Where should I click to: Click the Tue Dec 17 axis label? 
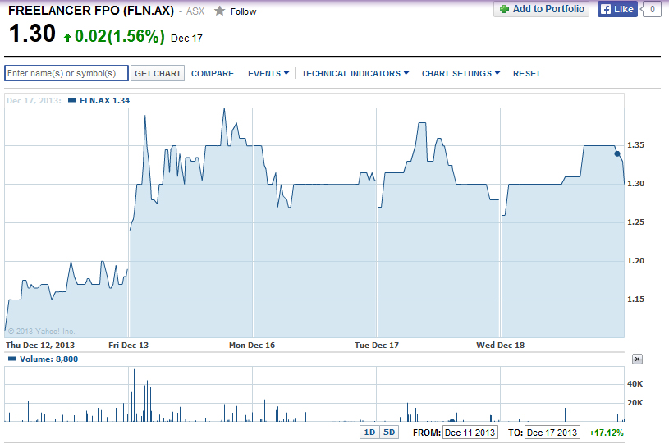[376, 345]
